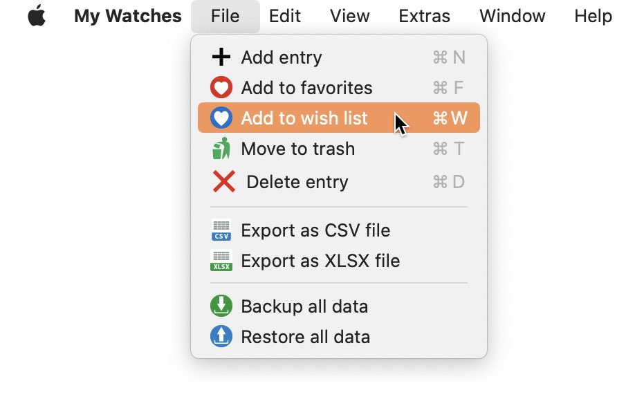Click the blue heart wish list icon
635x406 pixels.
(221, 118)
